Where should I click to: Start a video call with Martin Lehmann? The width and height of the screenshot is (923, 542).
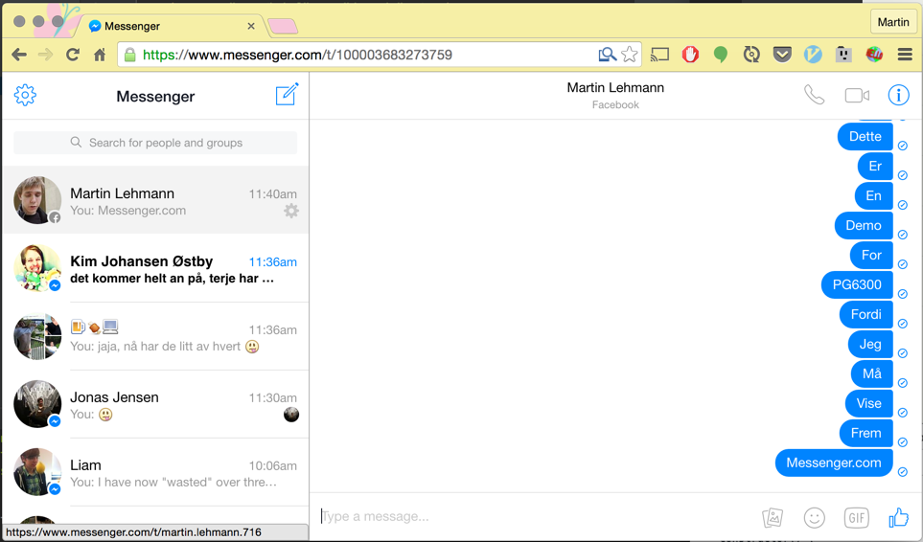point(857,95)
